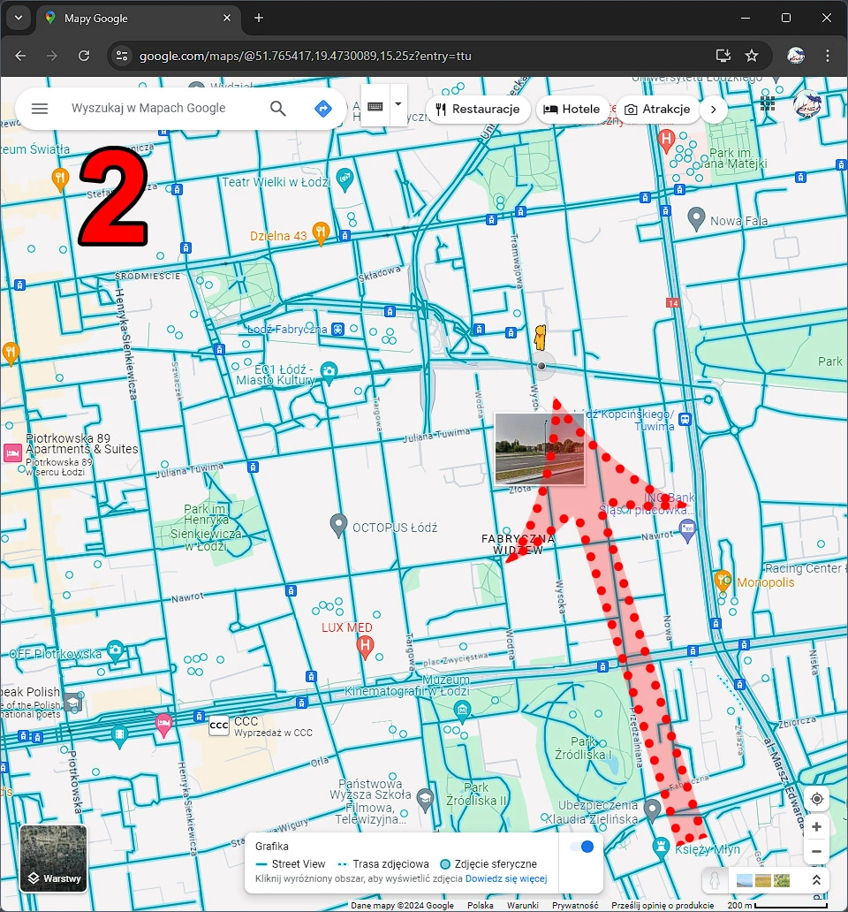This screenshot has width=848, height=912.
Task: Click Muzeum Kinematografii museum marker
Action: pos(462,711)
